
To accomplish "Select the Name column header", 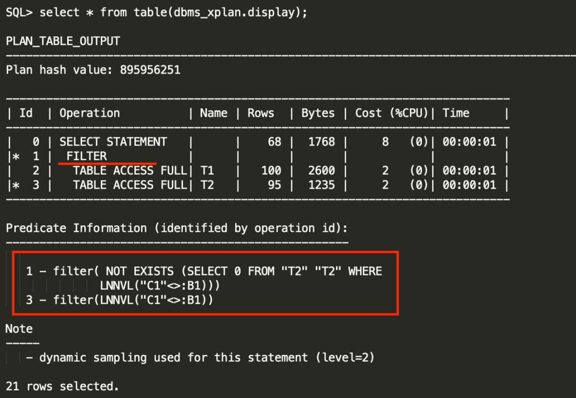I will click(213, 113).
